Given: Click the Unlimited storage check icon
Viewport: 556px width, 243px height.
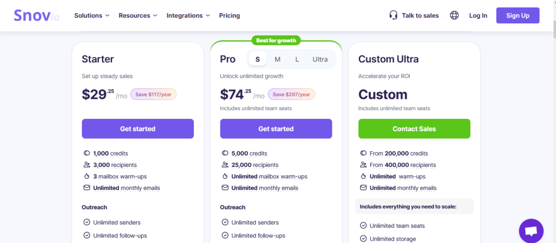Looking at the screenshot, I should point(363,239).
